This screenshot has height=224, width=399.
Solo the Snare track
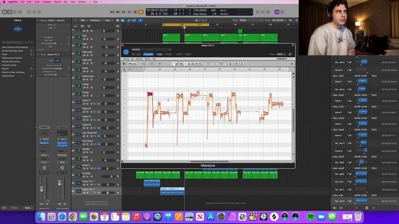87,72
